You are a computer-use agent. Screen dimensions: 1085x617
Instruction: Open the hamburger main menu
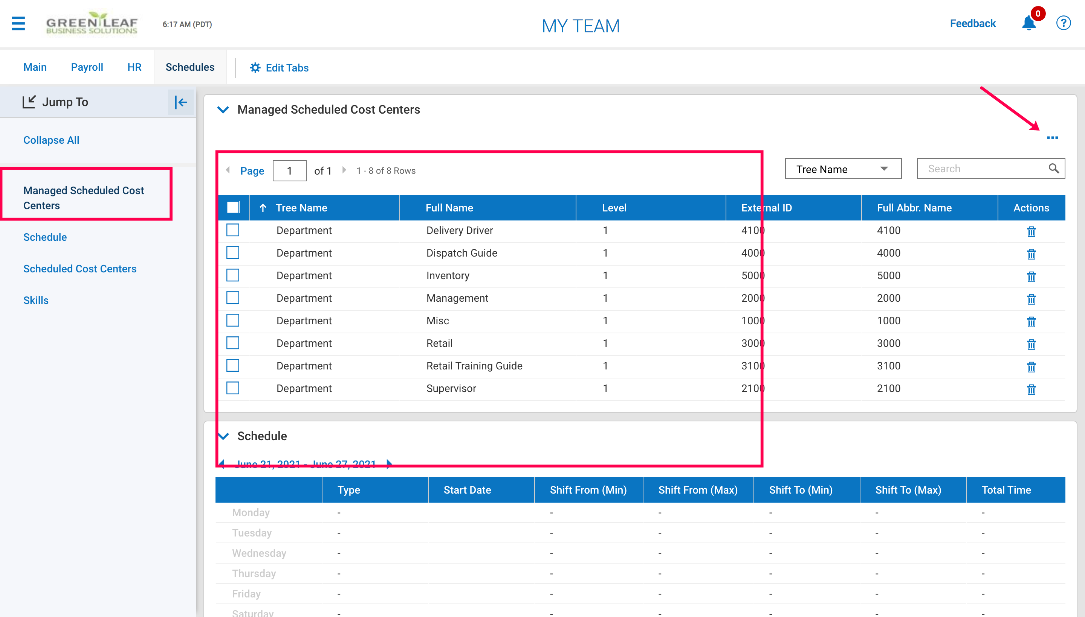18,23
